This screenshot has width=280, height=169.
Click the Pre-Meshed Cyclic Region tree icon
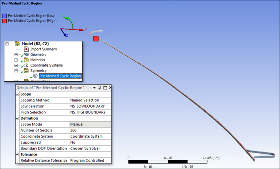pyautogui.click(x=35, y=76)
